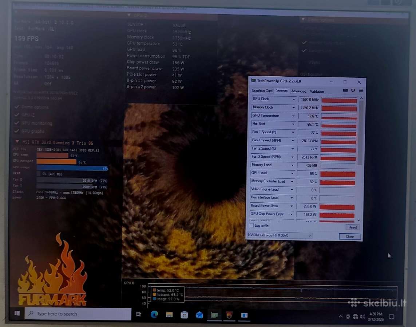Viewport: 416px width, 327px height.
Task: Open the Validation tab
Action: point(317,91)
